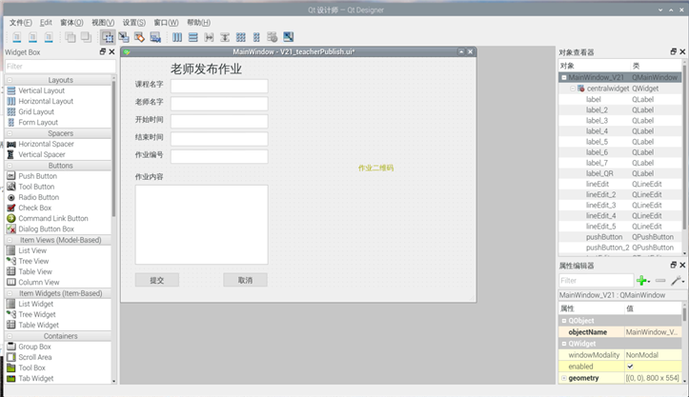Select the 作业二维码 label on the form
The width and height of the screenshot is (689, 397).
click(x=375, y=168)
